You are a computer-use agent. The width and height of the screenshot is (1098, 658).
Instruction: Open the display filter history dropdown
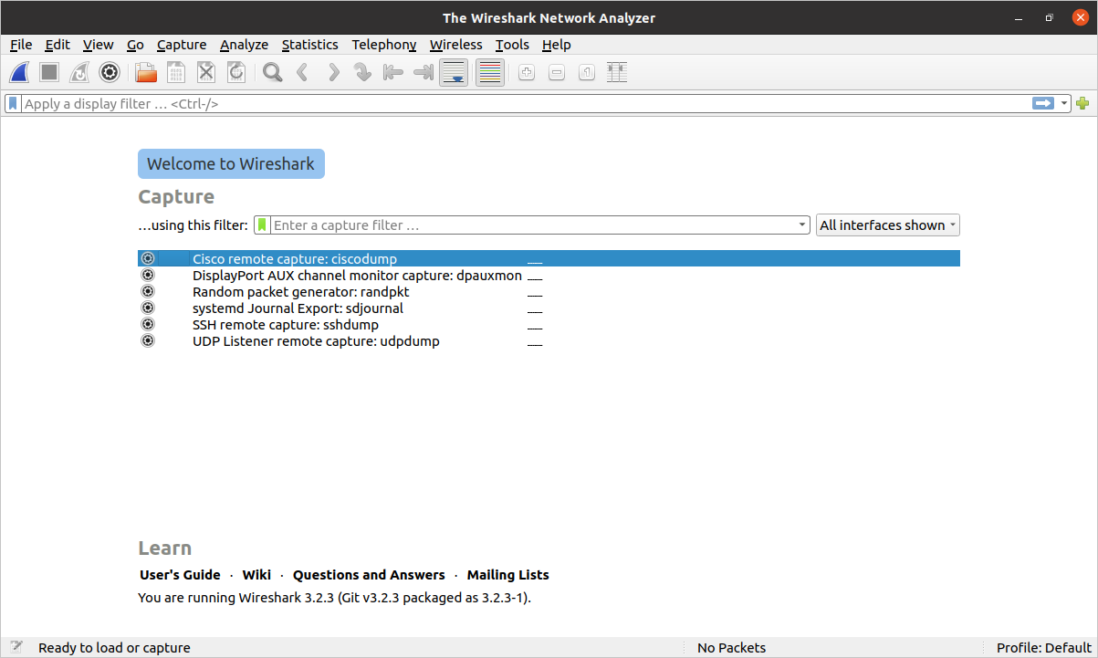(x=1064, y=104)
